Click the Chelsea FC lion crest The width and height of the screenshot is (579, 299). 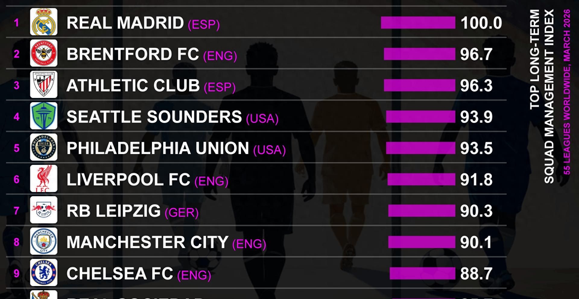coord(44,273)
